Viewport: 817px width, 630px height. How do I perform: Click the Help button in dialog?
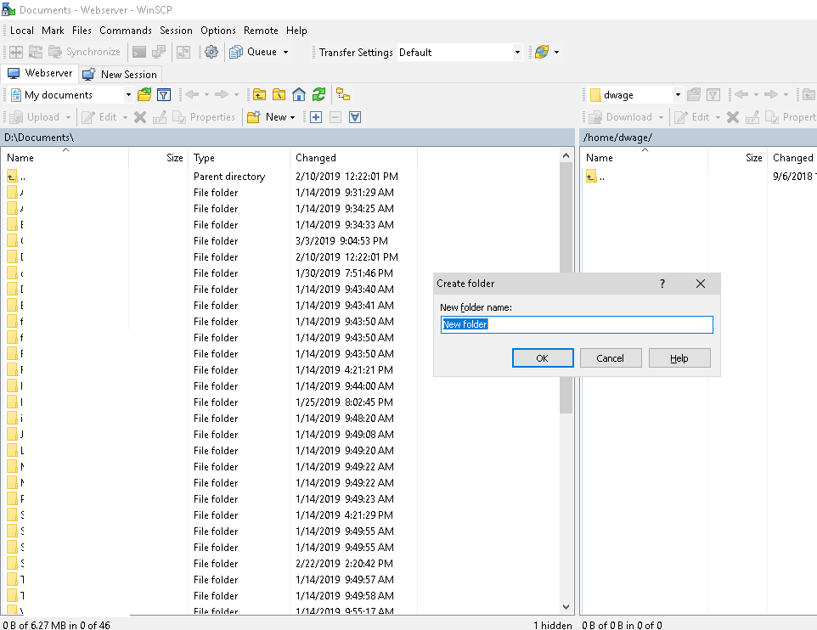coord(679,358)
